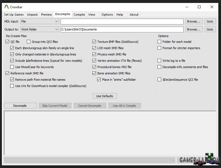Image resolution: width=221 pixels, height=168 pixels.
Task: Click the MDL input path field
Action: pyautogui.click(x=122, y=21)
